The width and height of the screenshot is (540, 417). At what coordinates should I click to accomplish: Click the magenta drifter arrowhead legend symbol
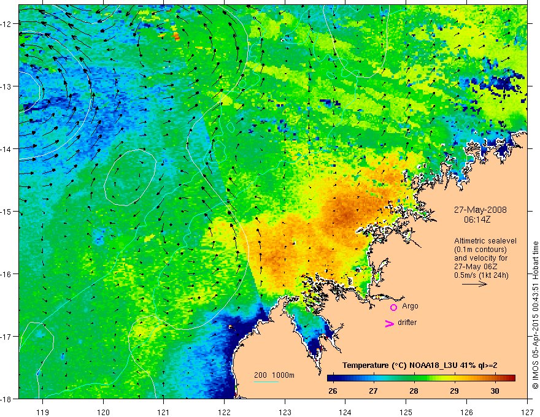390,323
